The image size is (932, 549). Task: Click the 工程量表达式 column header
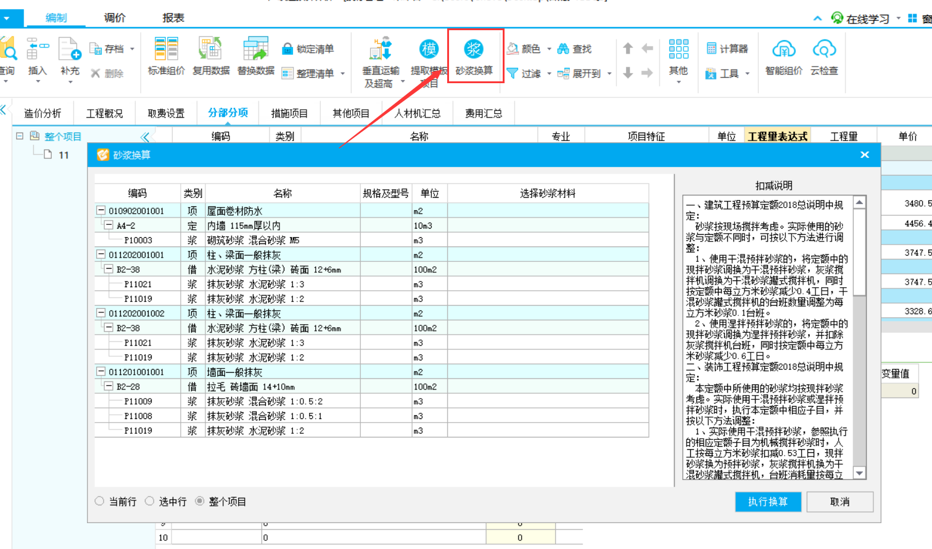point(777,136)
